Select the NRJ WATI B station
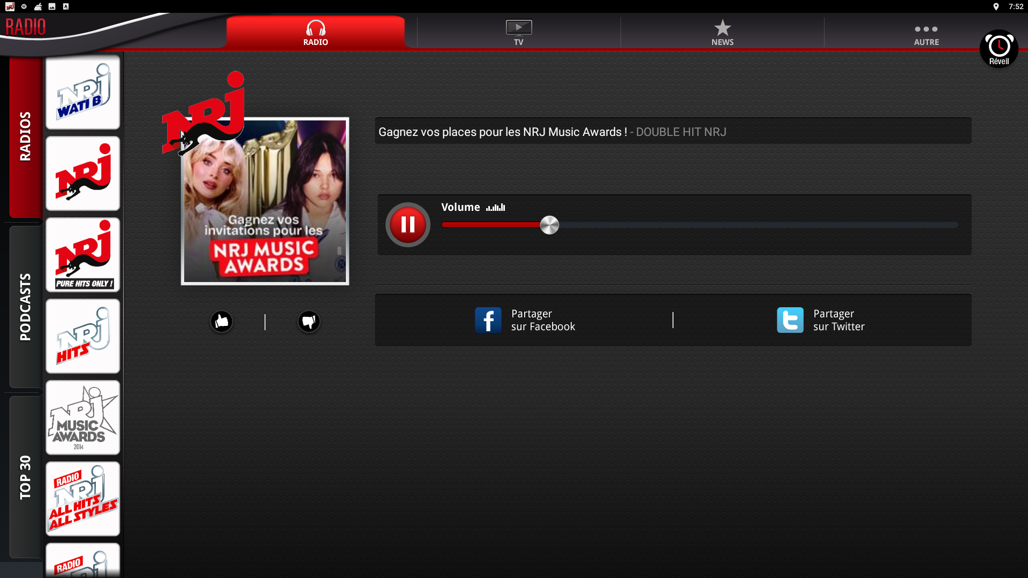 tap(82, 92)
